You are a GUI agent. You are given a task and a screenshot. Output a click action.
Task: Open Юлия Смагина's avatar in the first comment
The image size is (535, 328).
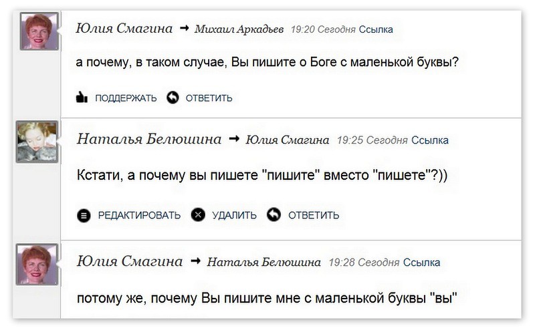point(38,31)
